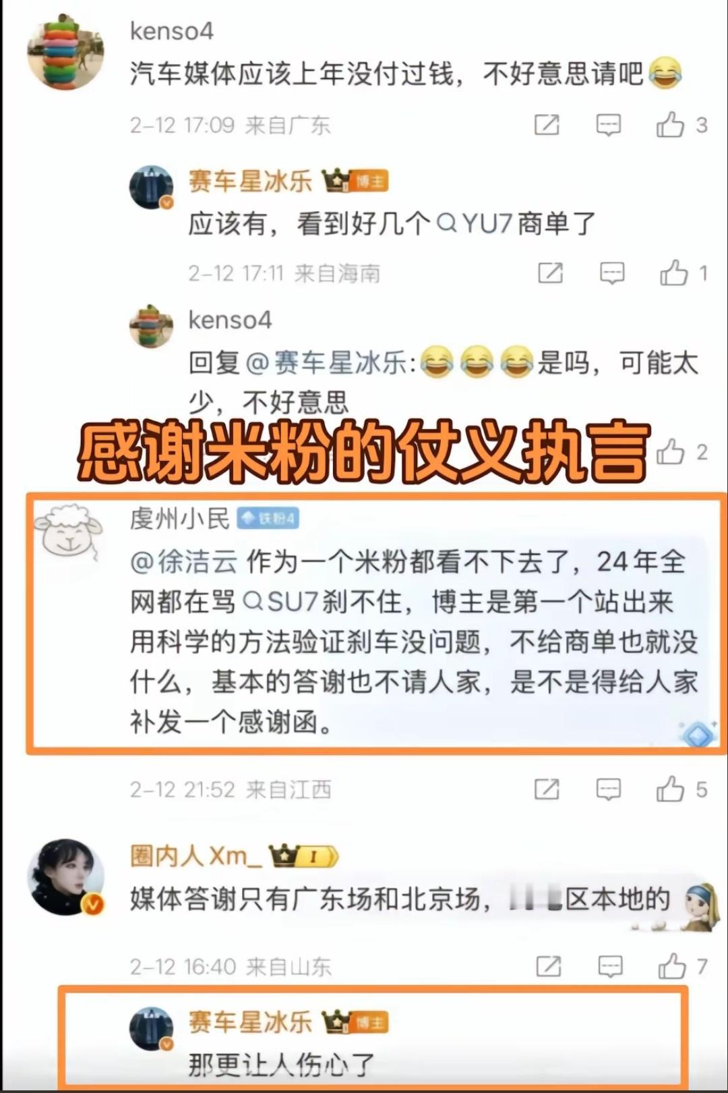Tap comment icon on the 21:52 comment
The width and height of the screenshot is (728, 1093).
click(x=609, y=789)
